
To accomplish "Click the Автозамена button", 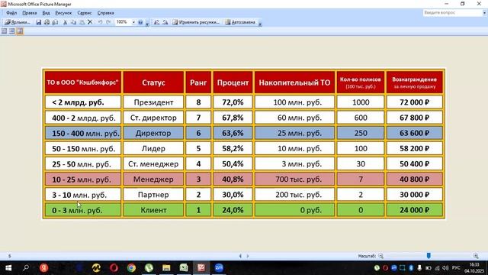I will click(x=240, y=22).
